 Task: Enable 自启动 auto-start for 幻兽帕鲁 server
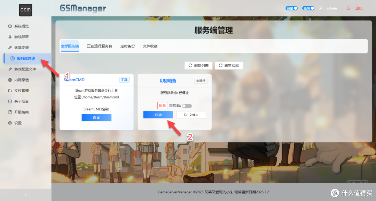[x=187, y=105]
